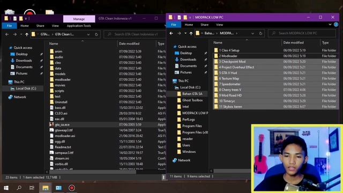343x193 pixels.
Task: Select Ghost Toolbox folder in tree
Action: point(192,100)
